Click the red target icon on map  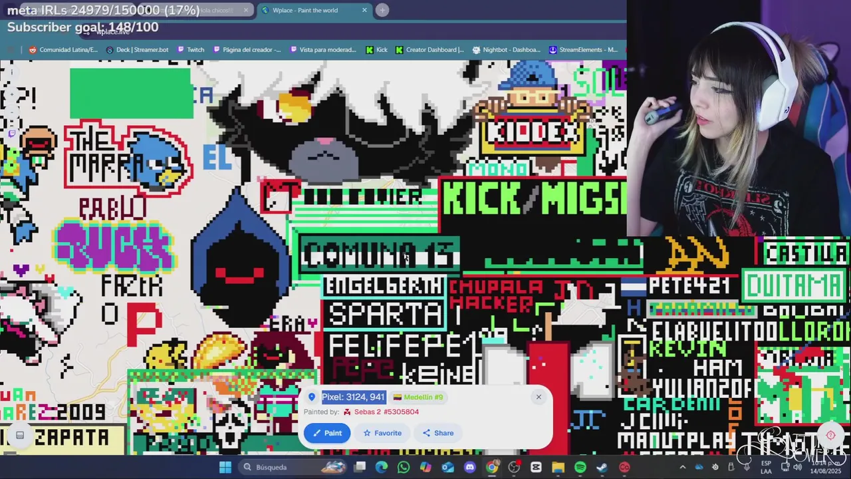pyautogui.click(x=830, y=435)
